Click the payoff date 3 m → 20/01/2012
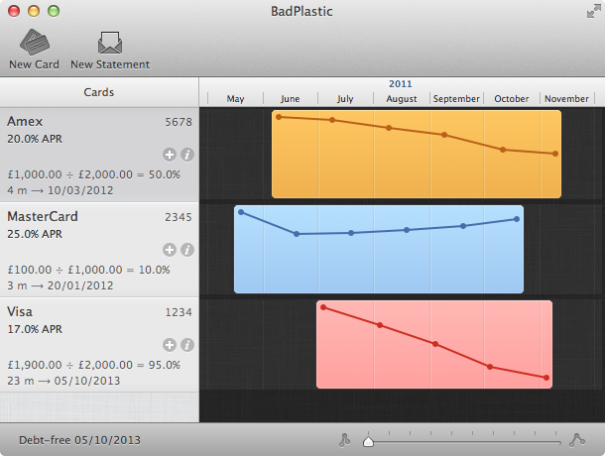Viewport: 605px width, 456px height. (x=60, y=285)
